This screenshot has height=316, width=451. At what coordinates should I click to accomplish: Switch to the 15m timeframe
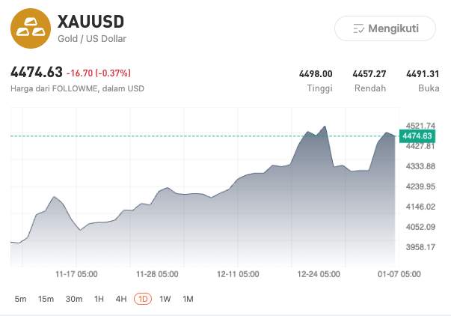click(46, 299)
